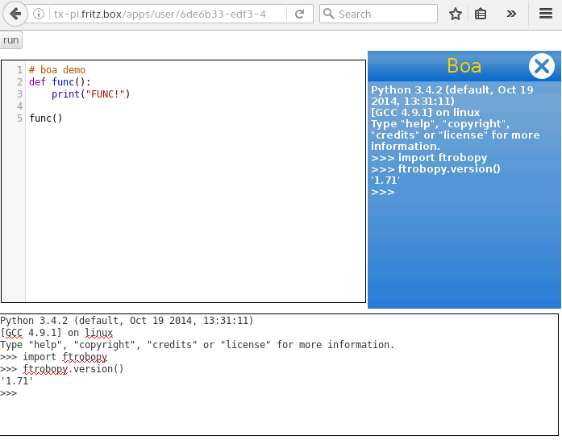Place cursor on the '# boa demo' comment
Screen dimensions: 562x440
(57, 70)
